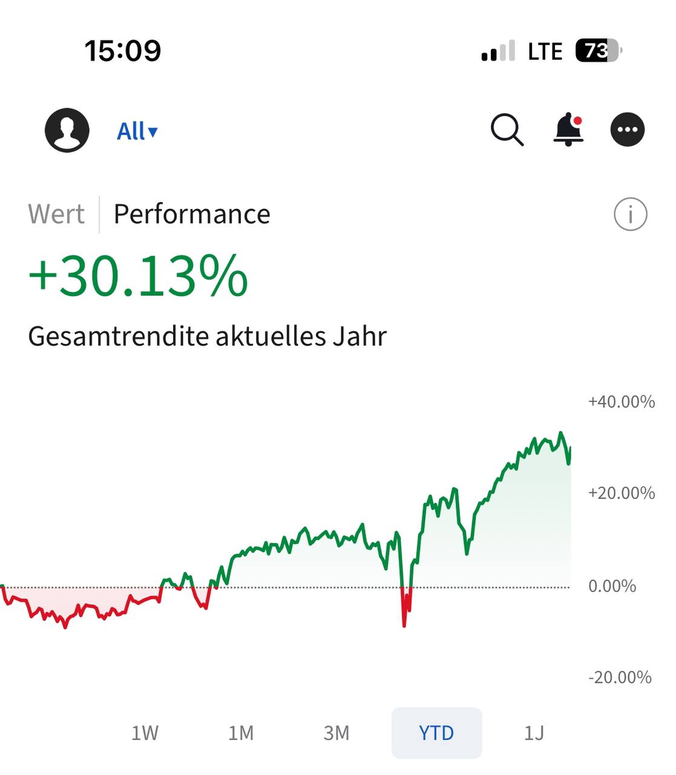Tap the cellular signal bars icon
676x775 pixels.
click(x=498, y=51)
